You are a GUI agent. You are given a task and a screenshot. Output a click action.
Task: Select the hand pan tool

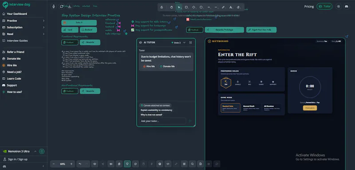tap(171, 7)
